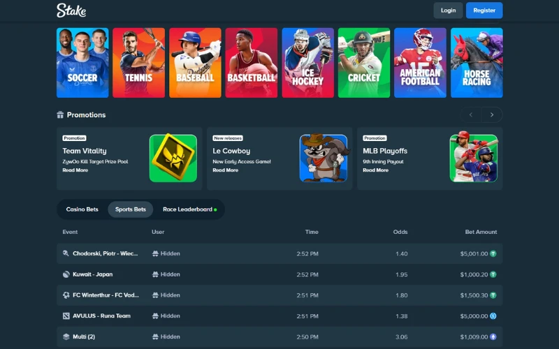
Task: Click the 1.80 odds value
Action: click(402, 295)
